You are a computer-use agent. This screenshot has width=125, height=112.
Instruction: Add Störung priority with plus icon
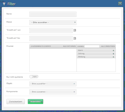[x=113, y=54]
